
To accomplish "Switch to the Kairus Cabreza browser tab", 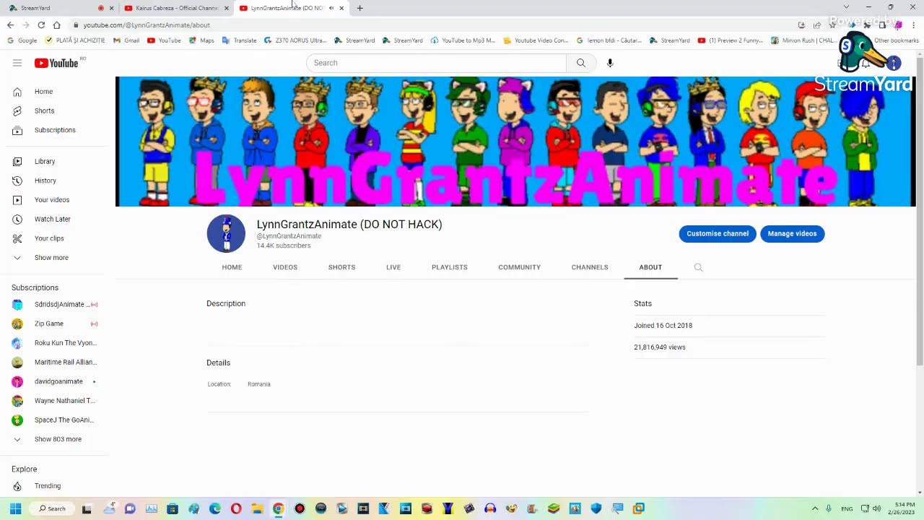I will [176, 8].
